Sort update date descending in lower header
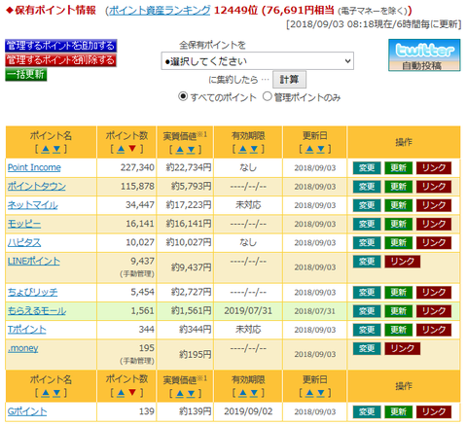 pyautogui.click(x=321, y=393)
